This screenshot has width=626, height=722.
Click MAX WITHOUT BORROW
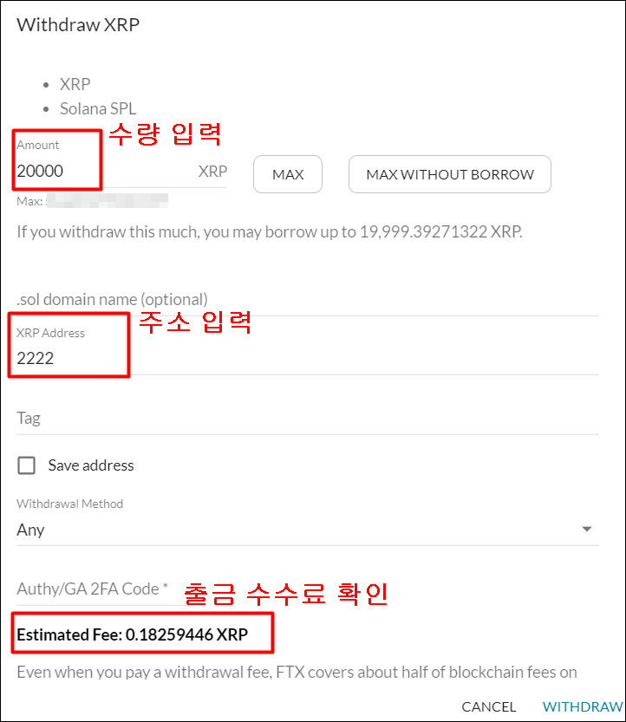pos(449,174)
